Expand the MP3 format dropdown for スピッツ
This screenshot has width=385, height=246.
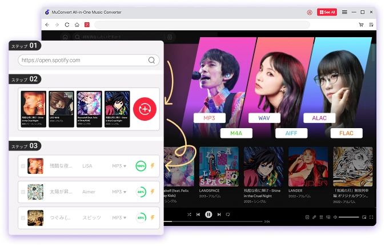[x=119, y=218]
